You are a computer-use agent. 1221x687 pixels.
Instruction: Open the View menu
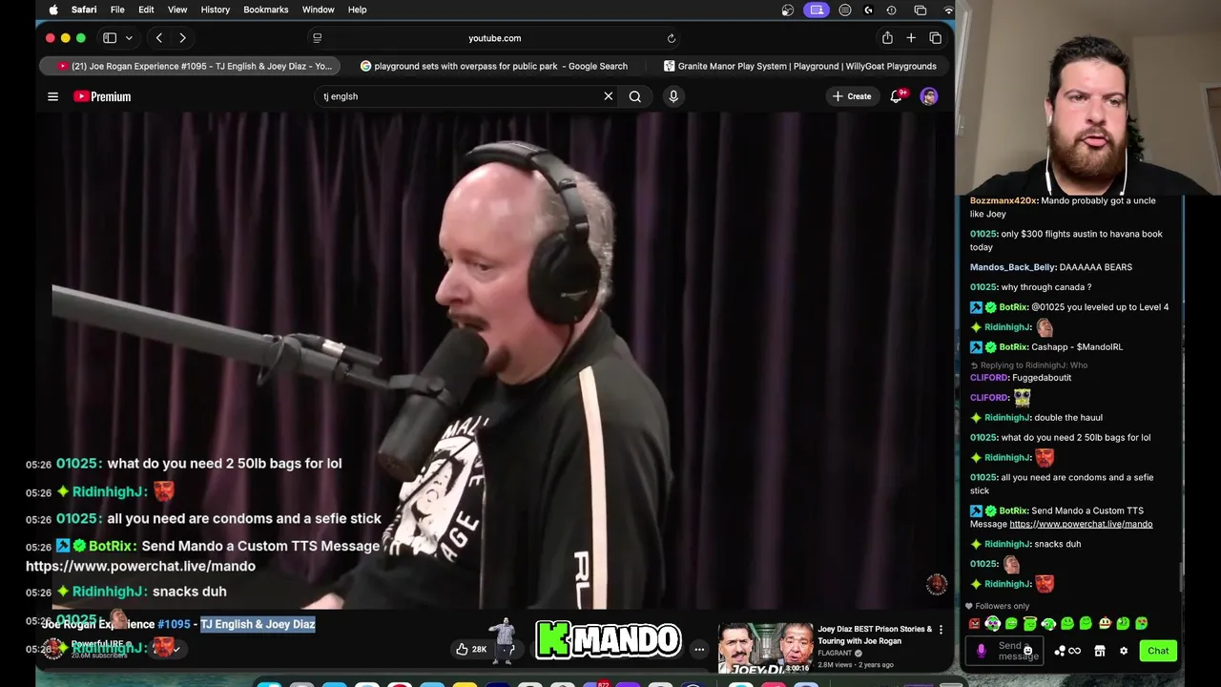click(177, 10)
